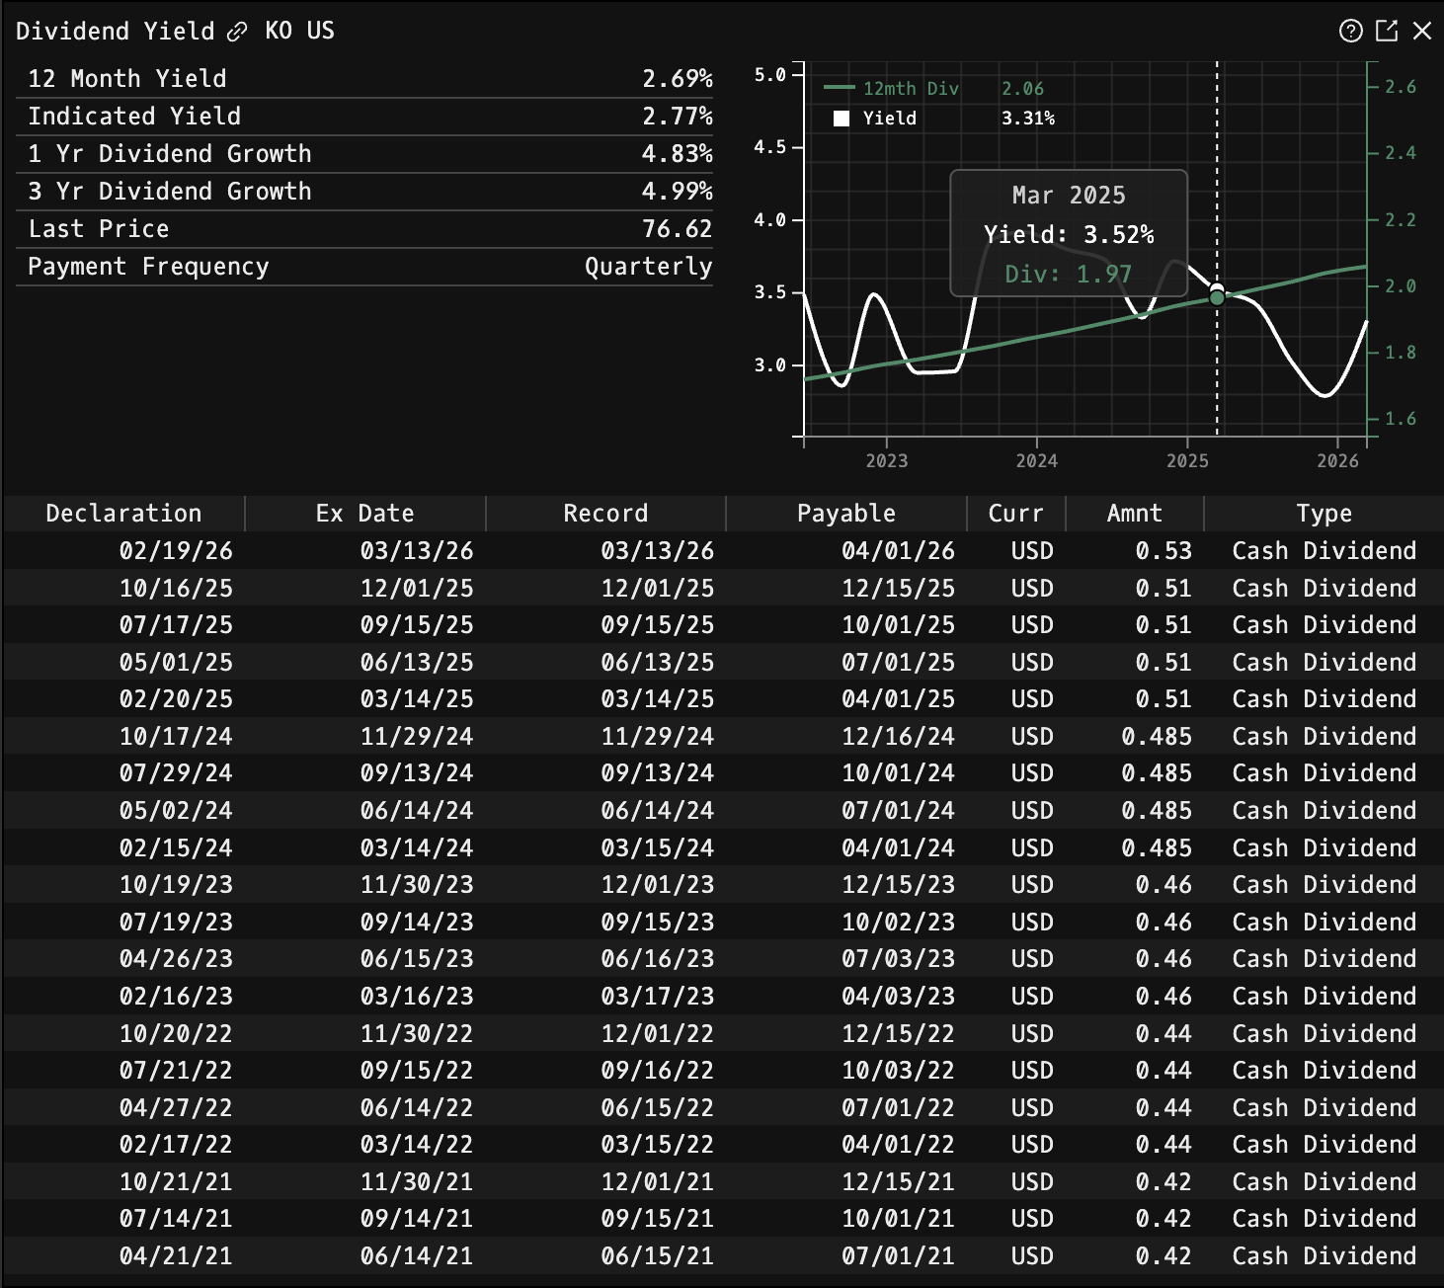Click payable date 12/15/22

tap(899, 1034)
